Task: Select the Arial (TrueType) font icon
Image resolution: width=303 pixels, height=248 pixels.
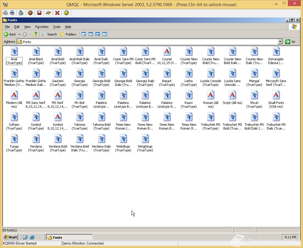Action: tap(14, 52)
